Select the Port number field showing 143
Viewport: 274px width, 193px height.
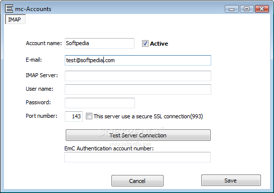(x=74, y=116)
